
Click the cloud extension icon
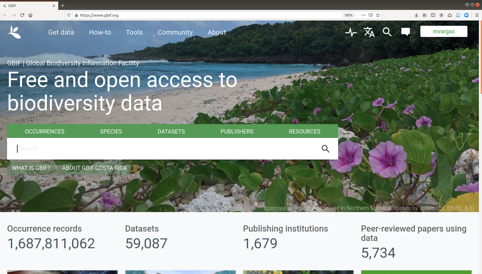450,15
